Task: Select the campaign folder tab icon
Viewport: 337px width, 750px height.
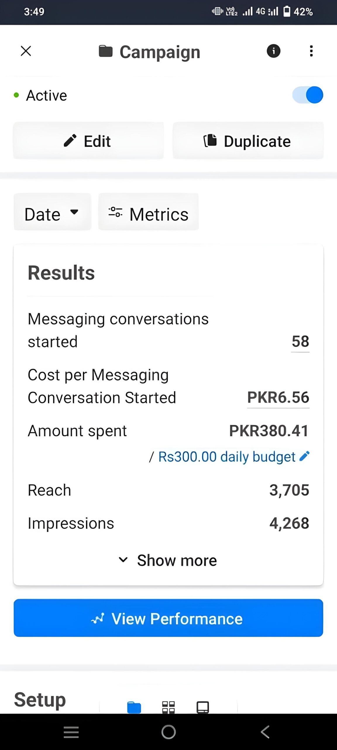Action: point(134,708)
